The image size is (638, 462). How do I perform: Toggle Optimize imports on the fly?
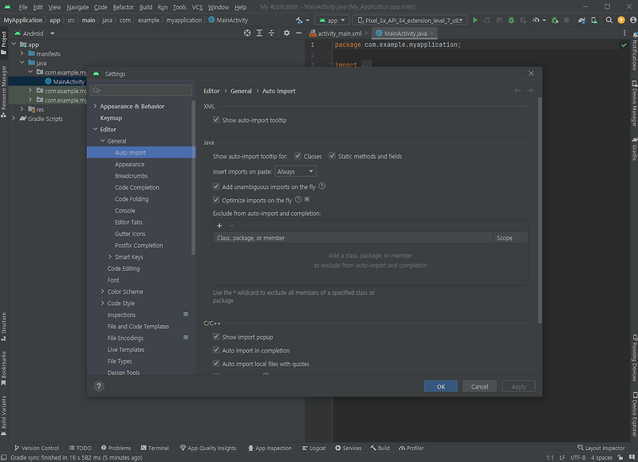pos(216,199)
